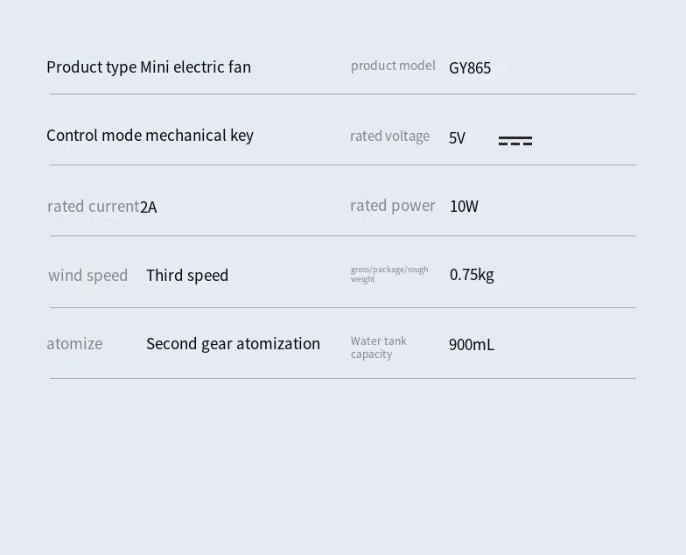Select the 5V voltage value
Viewport: 686px width, 555px height.
pos(457,138)
